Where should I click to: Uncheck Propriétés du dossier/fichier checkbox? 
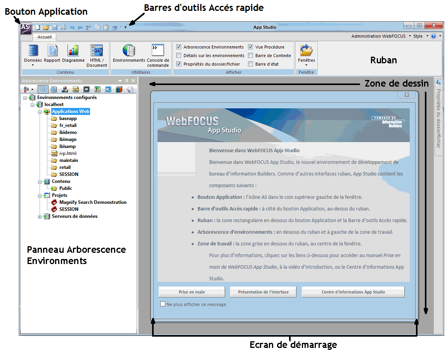[x=179, y=64]
